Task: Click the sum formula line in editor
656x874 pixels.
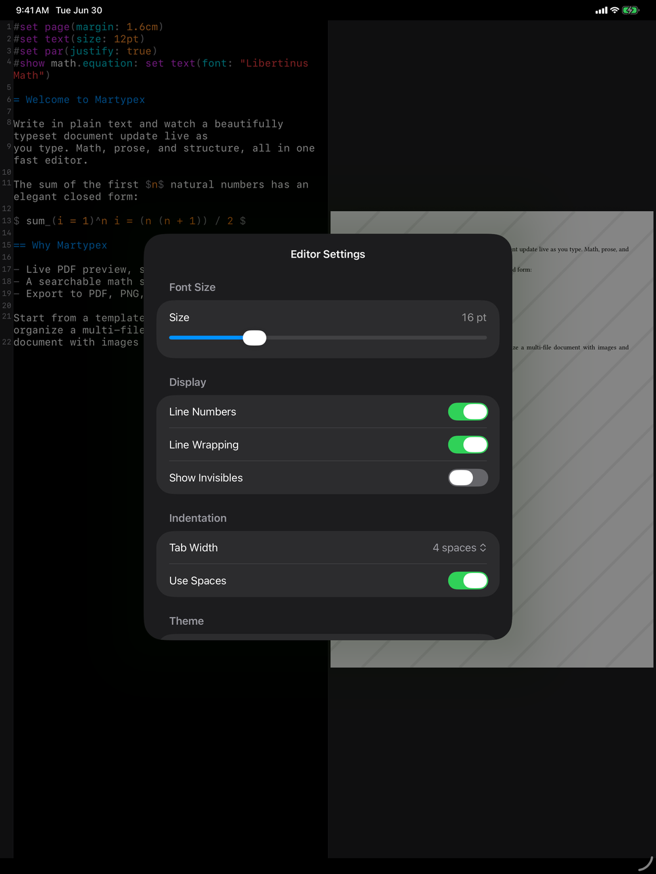Action: 130,221
